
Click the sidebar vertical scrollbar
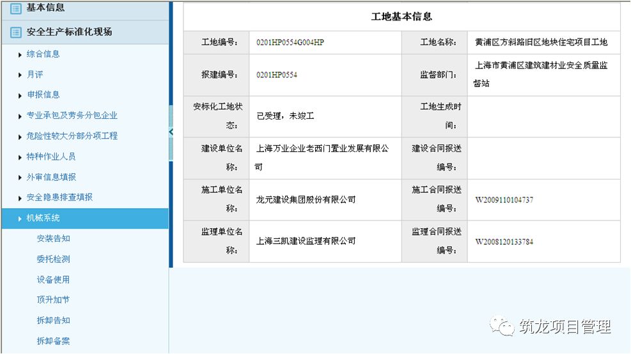pyautogui.click(x=171, y=135)
